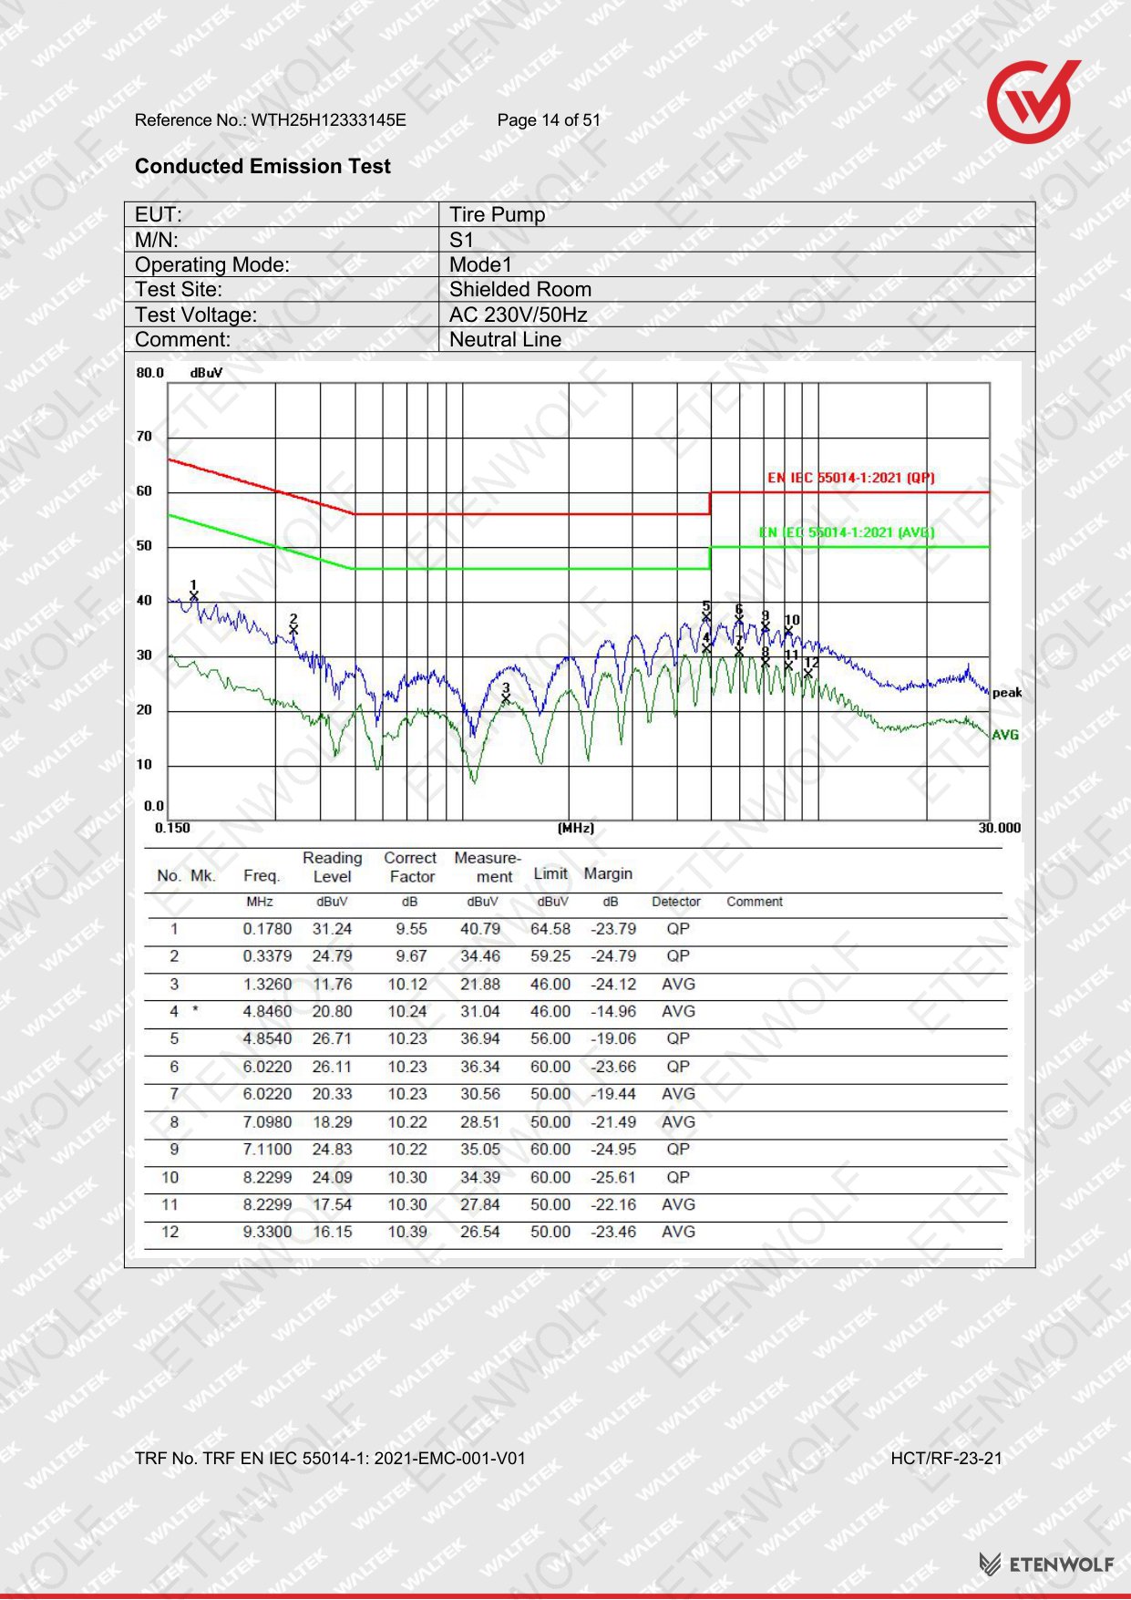Click reading level 26.11 in row 6

coord(332,1067)
